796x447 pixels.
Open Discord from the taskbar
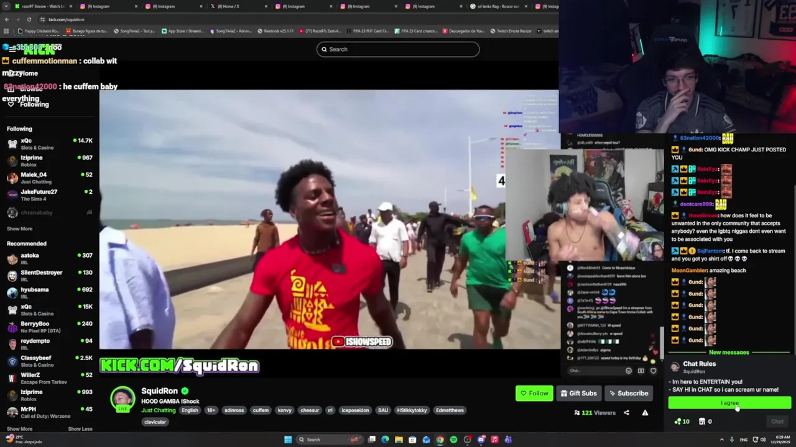tap(481, 440)
